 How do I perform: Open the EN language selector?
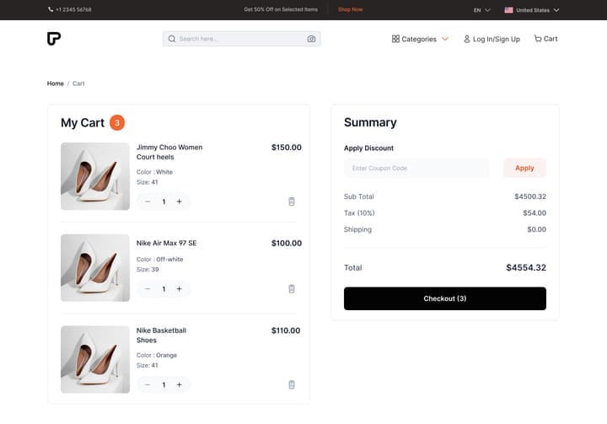(x=482, y=10)
